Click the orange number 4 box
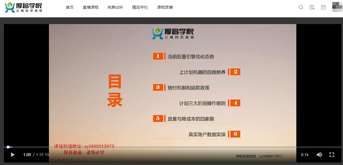Image resolution: width=343 pixels, height=165 pixels. pos(235,103)
